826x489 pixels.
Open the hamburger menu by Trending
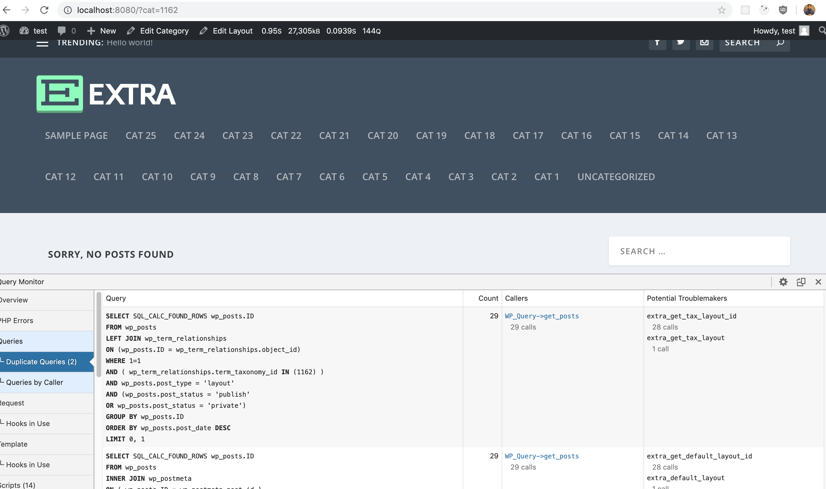[x=42, y=44]
